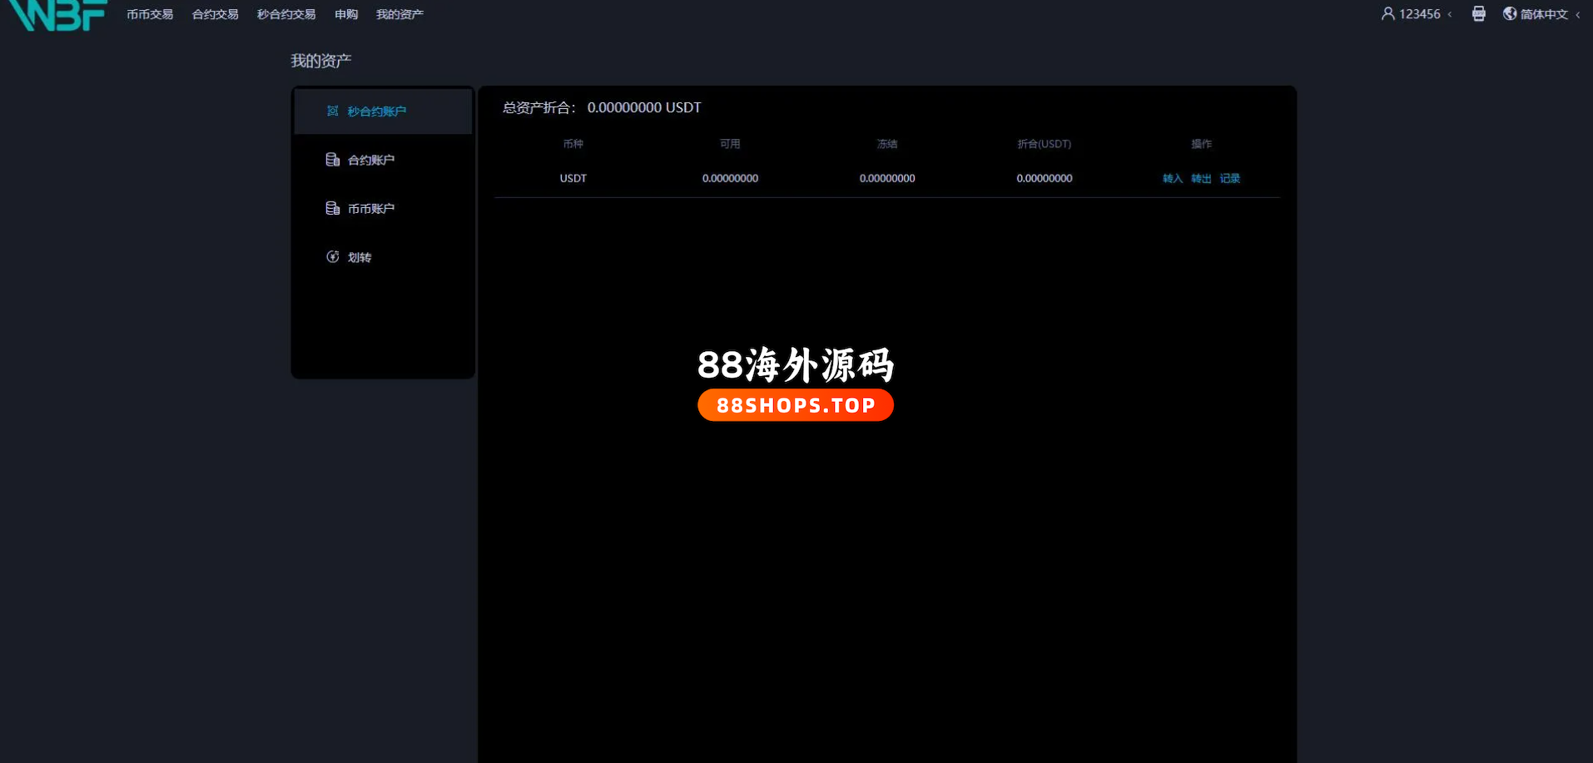1593x763 pixels.
Task: View 记录 for the USDT row
Action: coord(1229,179)
